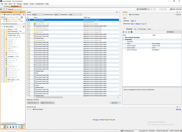Click the Results horizontal scrollbar thumb
Screen dimensions: 182x132
pos(49,97)
